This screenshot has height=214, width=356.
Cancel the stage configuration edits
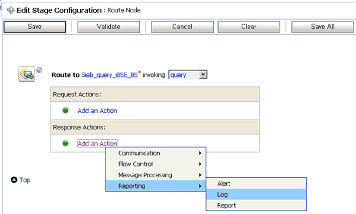tap(182, 27)
